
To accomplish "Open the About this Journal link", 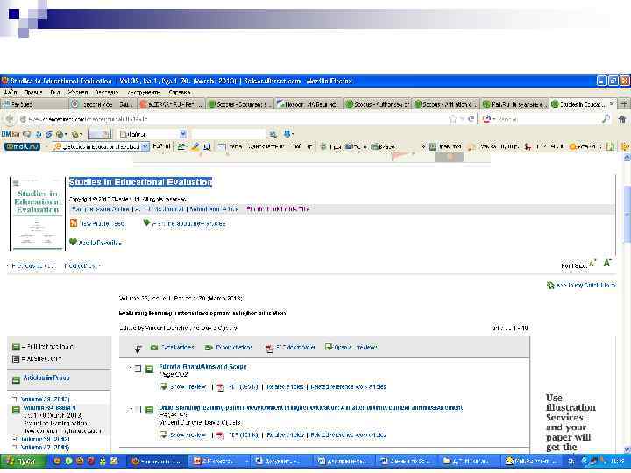I will coord(160,209).
